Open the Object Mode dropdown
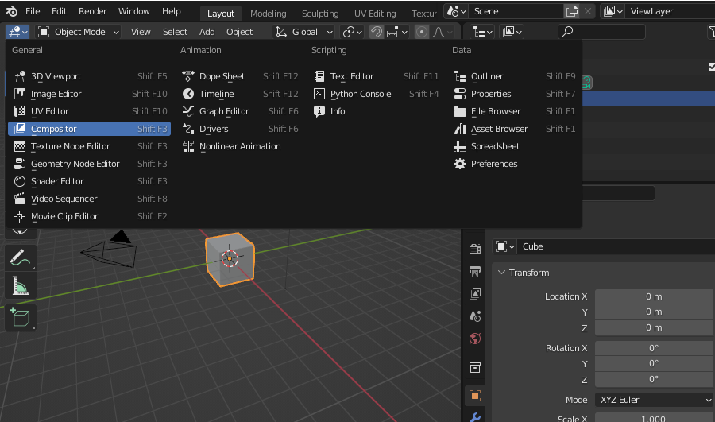Image resolution: width=715 pixels, height=422 pixels. coord(79,32)
